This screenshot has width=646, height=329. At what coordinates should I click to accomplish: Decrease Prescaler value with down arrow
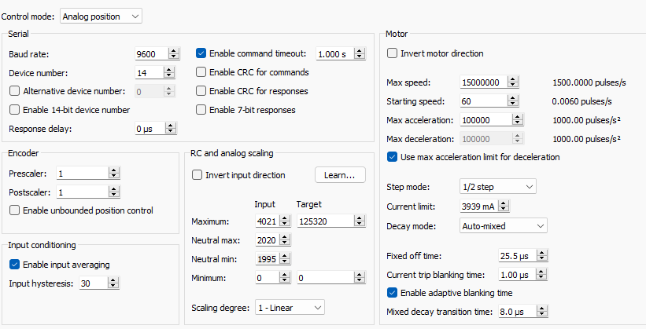[113, 176]
